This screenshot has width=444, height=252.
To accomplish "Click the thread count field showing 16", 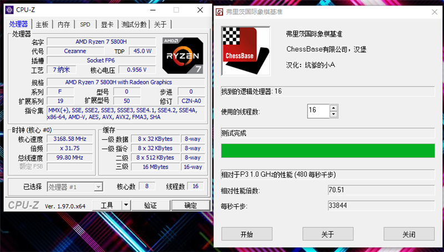I will pos(319,111).
